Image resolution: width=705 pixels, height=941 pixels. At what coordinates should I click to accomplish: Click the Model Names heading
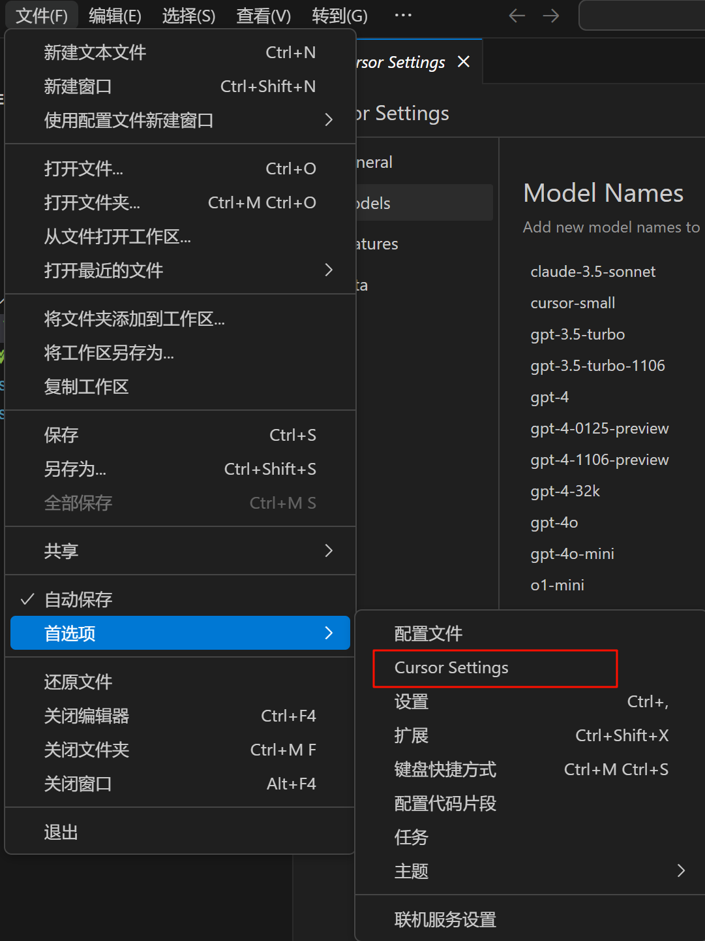[603, 193]
